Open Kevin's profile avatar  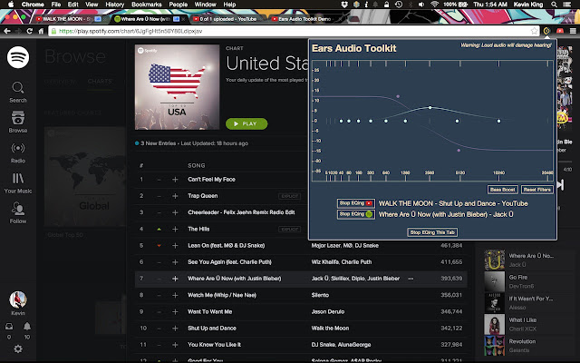click(x=18, y=299)
